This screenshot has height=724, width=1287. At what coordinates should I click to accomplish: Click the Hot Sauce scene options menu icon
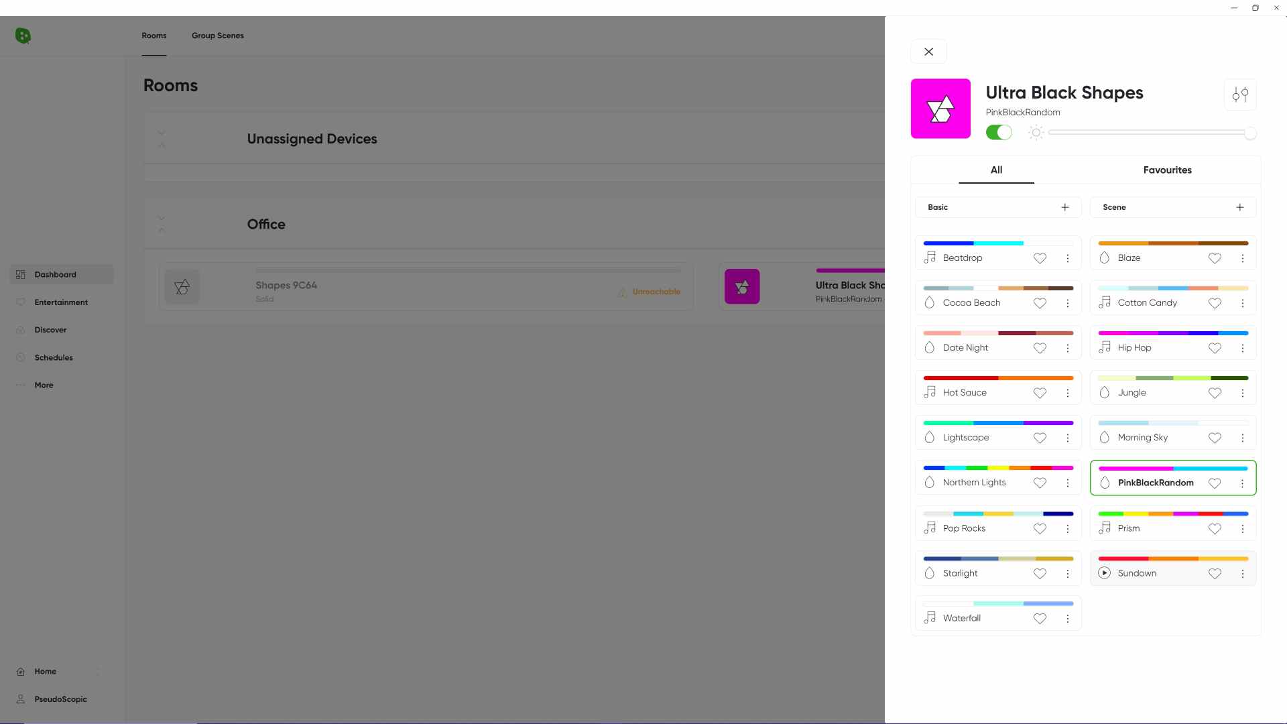pos(1068,392)
